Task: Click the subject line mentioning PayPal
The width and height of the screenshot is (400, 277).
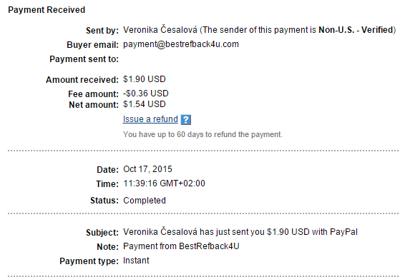Action: pyautogui.click(x=240, y=232)
